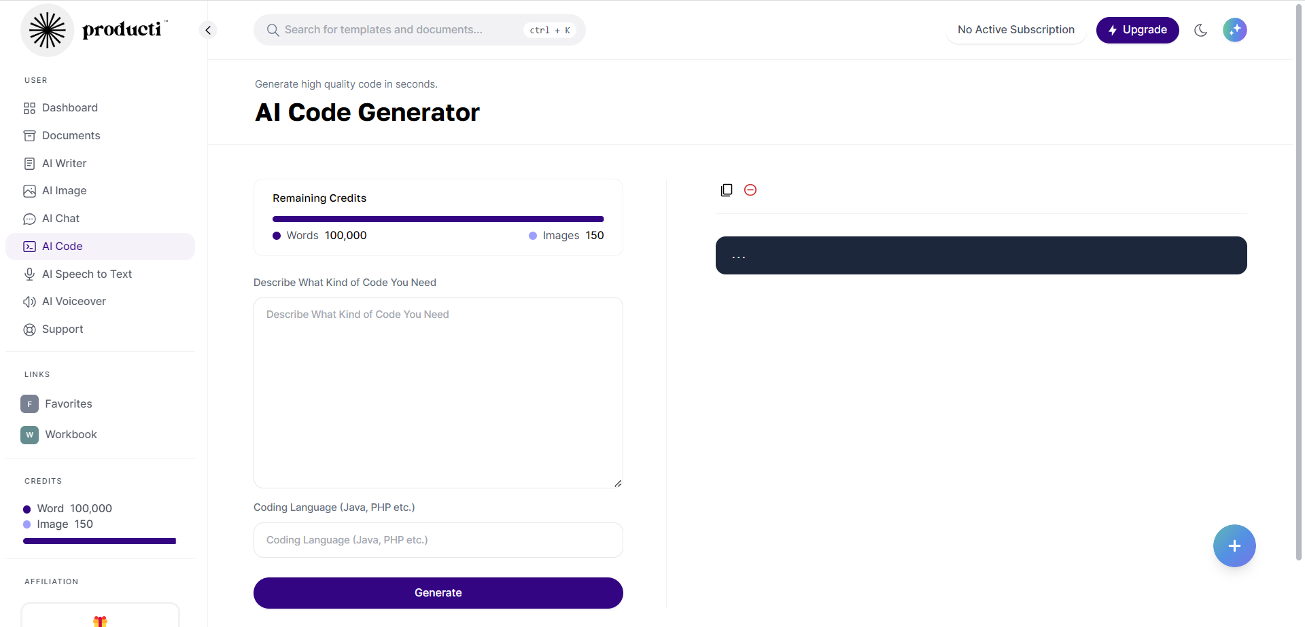This screenshot has height=627, width=1305.
Task: Open the user avatar menu
Action: (1234, 30)
